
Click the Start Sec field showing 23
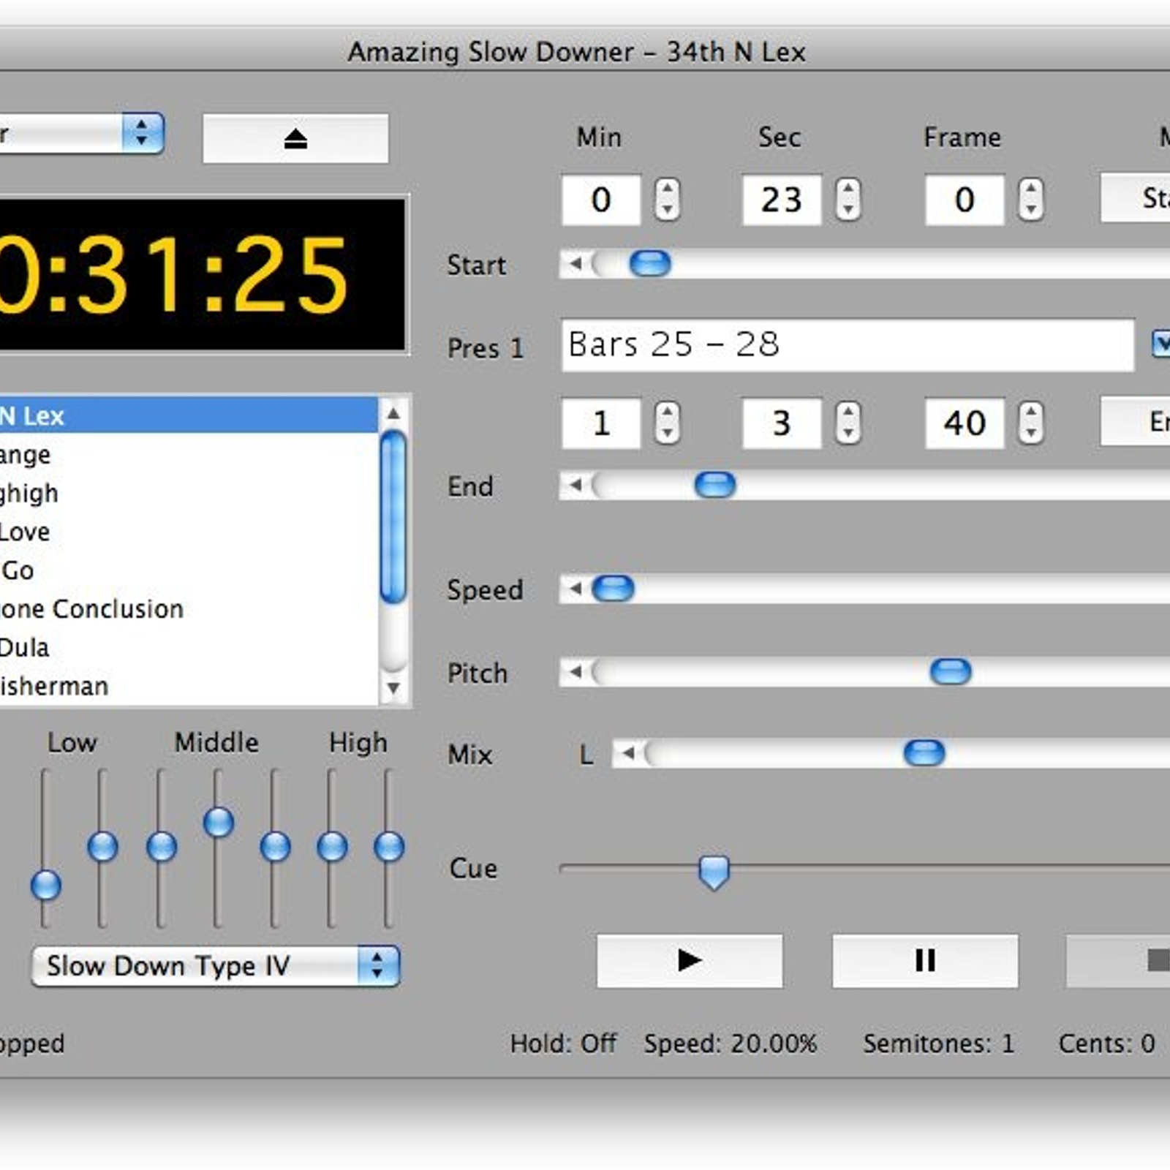coord(782,200)
